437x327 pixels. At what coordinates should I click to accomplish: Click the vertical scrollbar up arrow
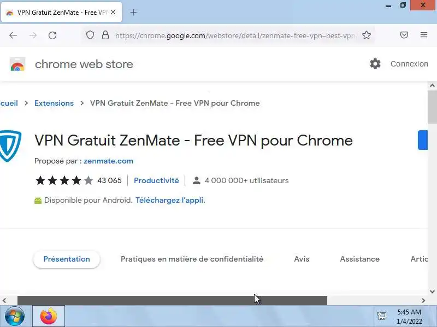pos(432,86)
